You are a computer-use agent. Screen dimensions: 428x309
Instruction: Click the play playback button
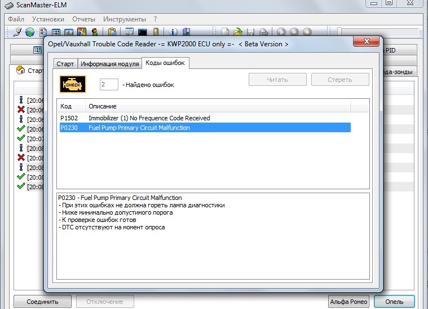(281, 32)
